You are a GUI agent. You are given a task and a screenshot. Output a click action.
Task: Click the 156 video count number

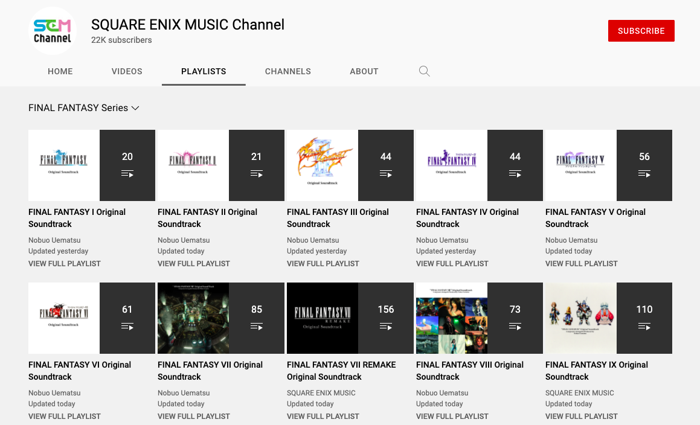click(x=386, y=309)
